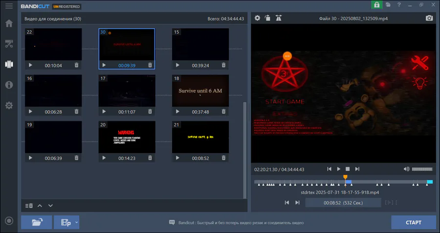The width and height of the screenshot is (440, 233).
Task: Click the UNREGISTERED badge
Action: click(66, 6)
